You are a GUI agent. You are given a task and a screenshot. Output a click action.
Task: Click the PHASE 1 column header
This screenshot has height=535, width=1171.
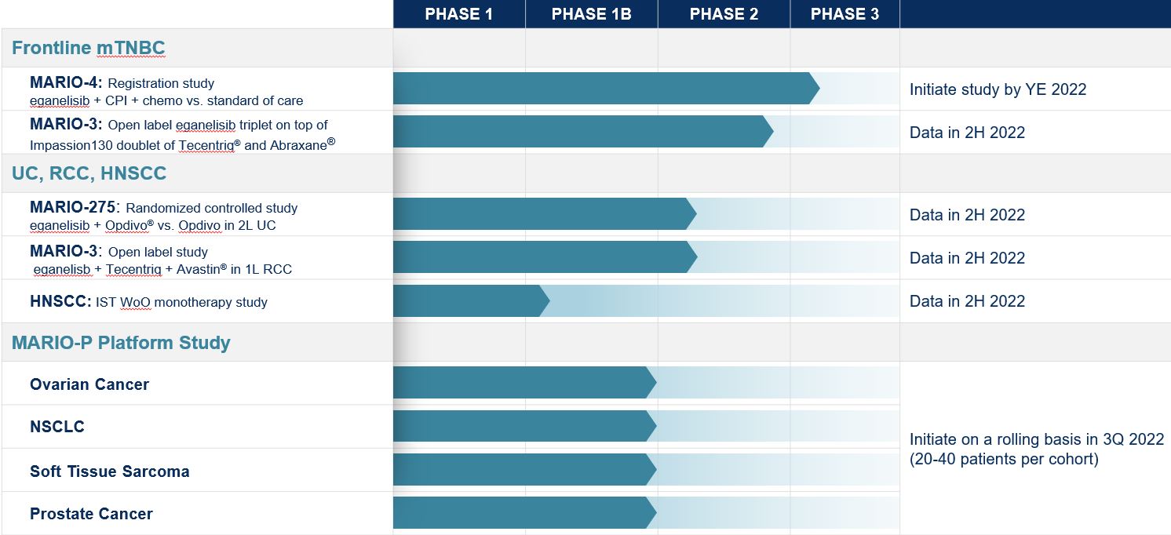click(458, 14)
